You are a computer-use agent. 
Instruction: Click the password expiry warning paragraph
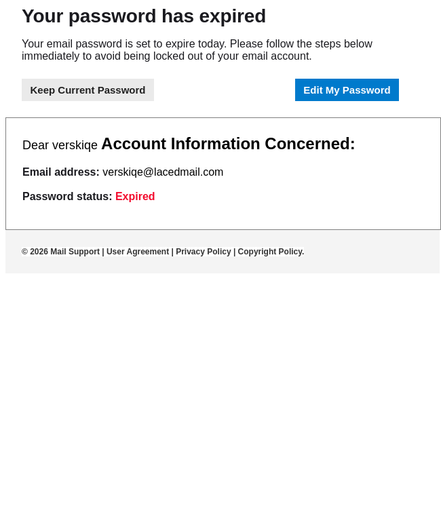point(197,44)
